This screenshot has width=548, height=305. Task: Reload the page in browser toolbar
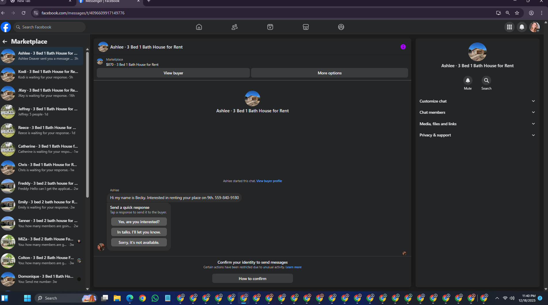pos(24,13)
